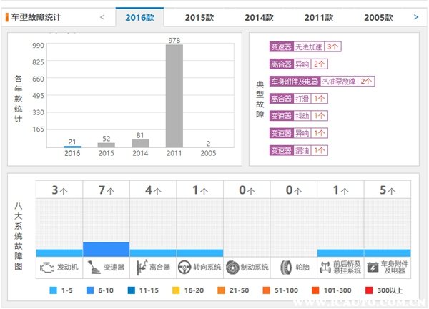
Task: Click the blue 变速器 bar in system chart
Action: tap(106, 249)
